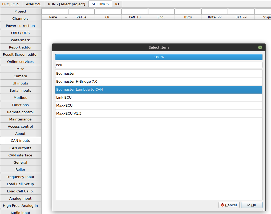This screenshot has width=271, height=214.
Task: Open the About page
Action: [21, 134]
